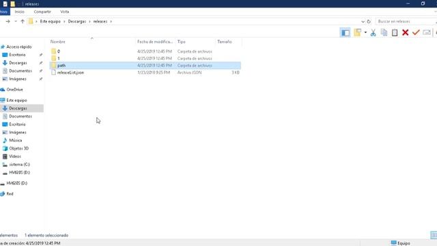437x246 pixels.
Task: Open Descargas under Acceso rápido
Action: pos(18,63)
